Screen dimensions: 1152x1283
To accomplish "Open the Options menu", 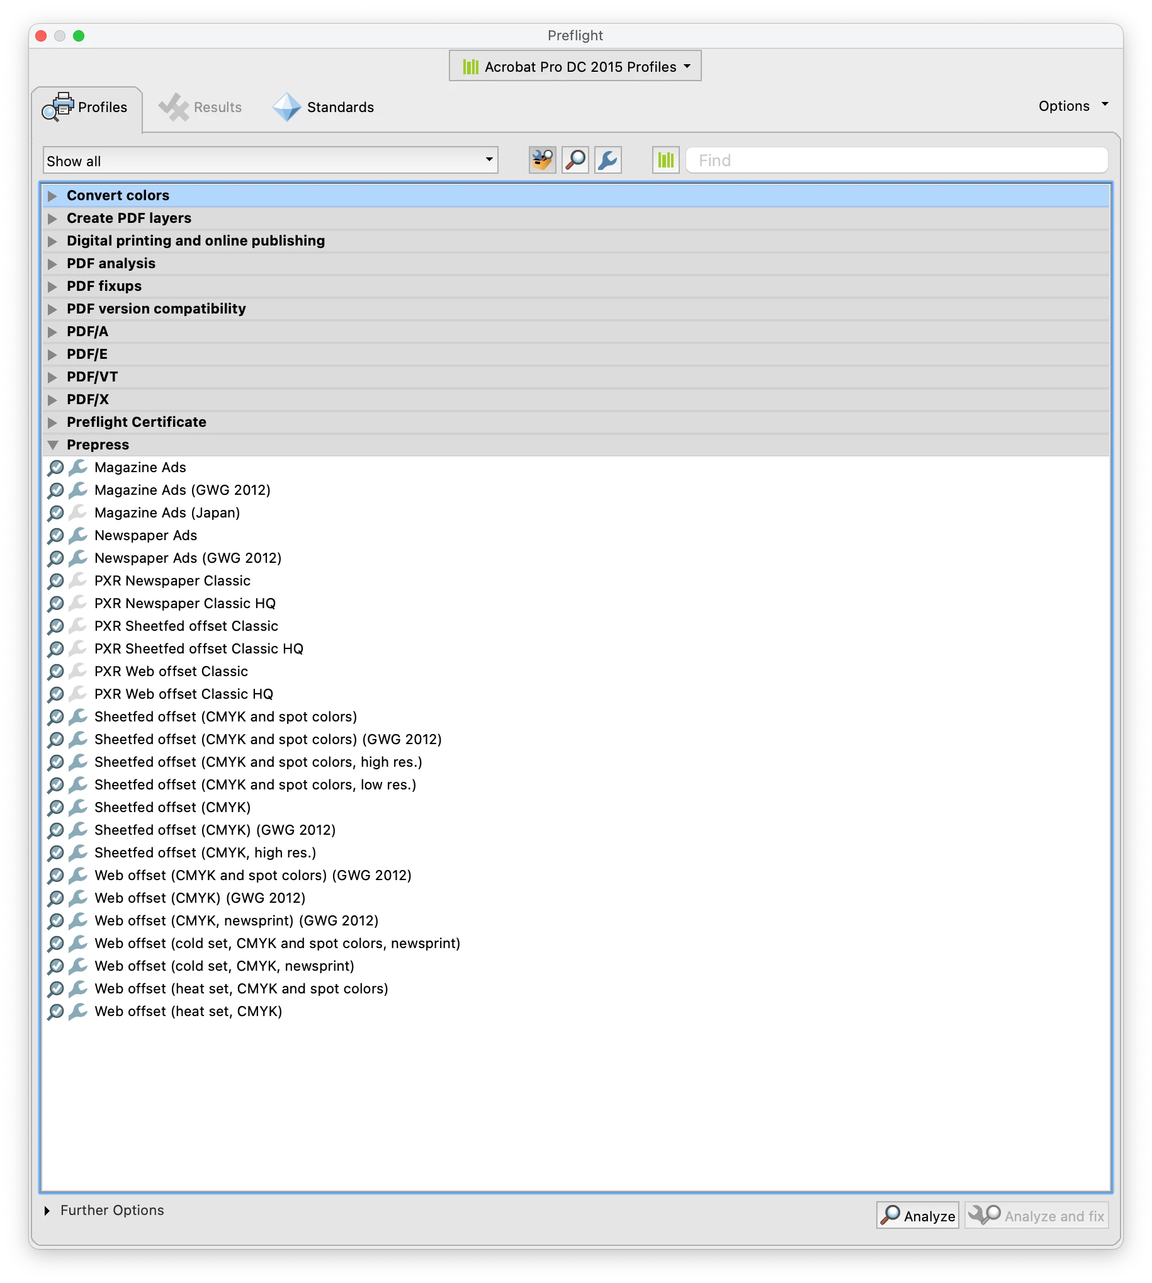I will tap(1073, 106).
